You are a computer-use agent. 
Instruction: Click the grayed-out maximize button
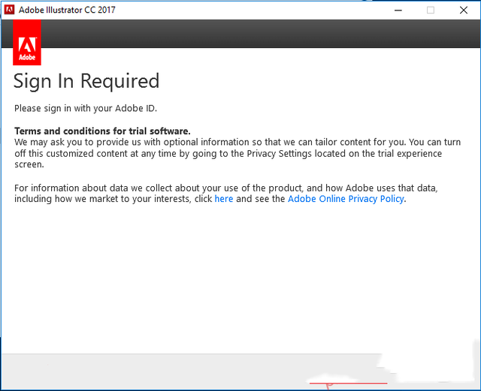[431, 10]
